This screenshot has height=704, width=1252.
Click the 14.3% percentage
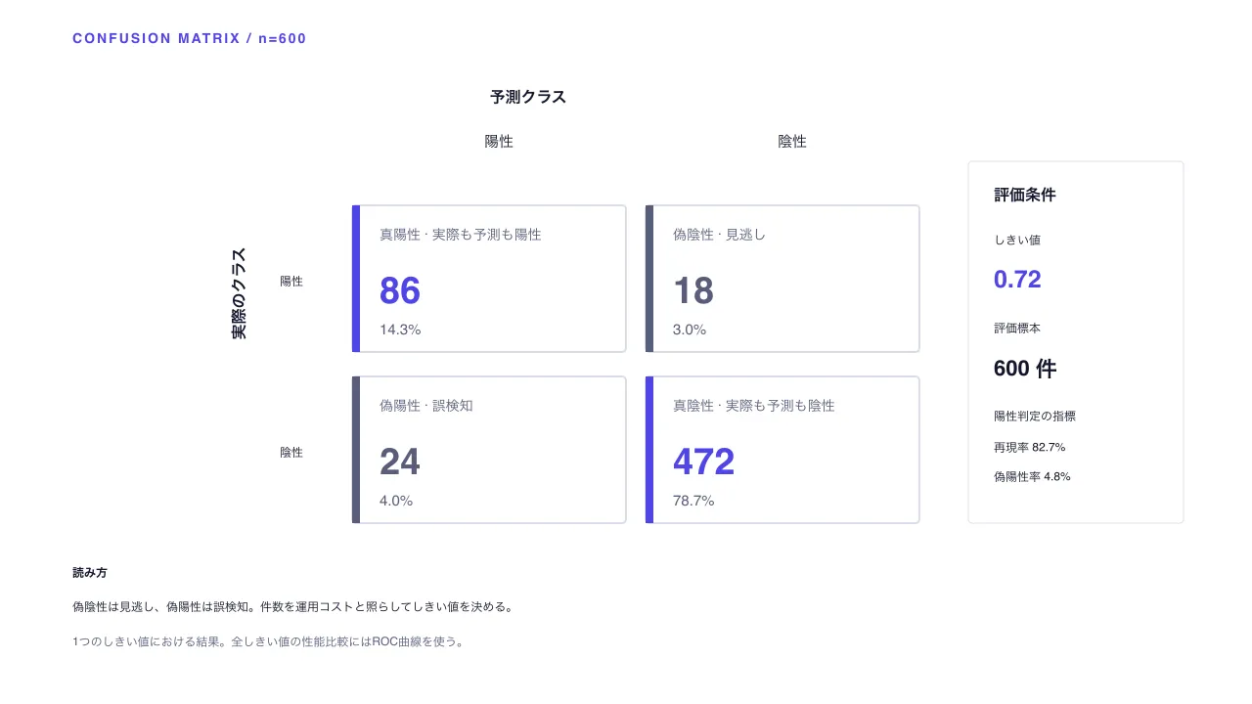tap(400, 330)
